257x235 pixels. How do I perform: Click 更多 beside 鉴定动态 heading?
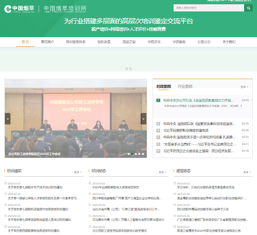click(x=247, y=172)
